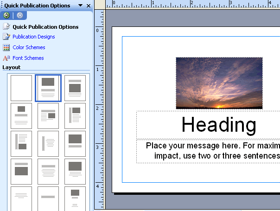Open the Publication Designs link

(33, 37)
